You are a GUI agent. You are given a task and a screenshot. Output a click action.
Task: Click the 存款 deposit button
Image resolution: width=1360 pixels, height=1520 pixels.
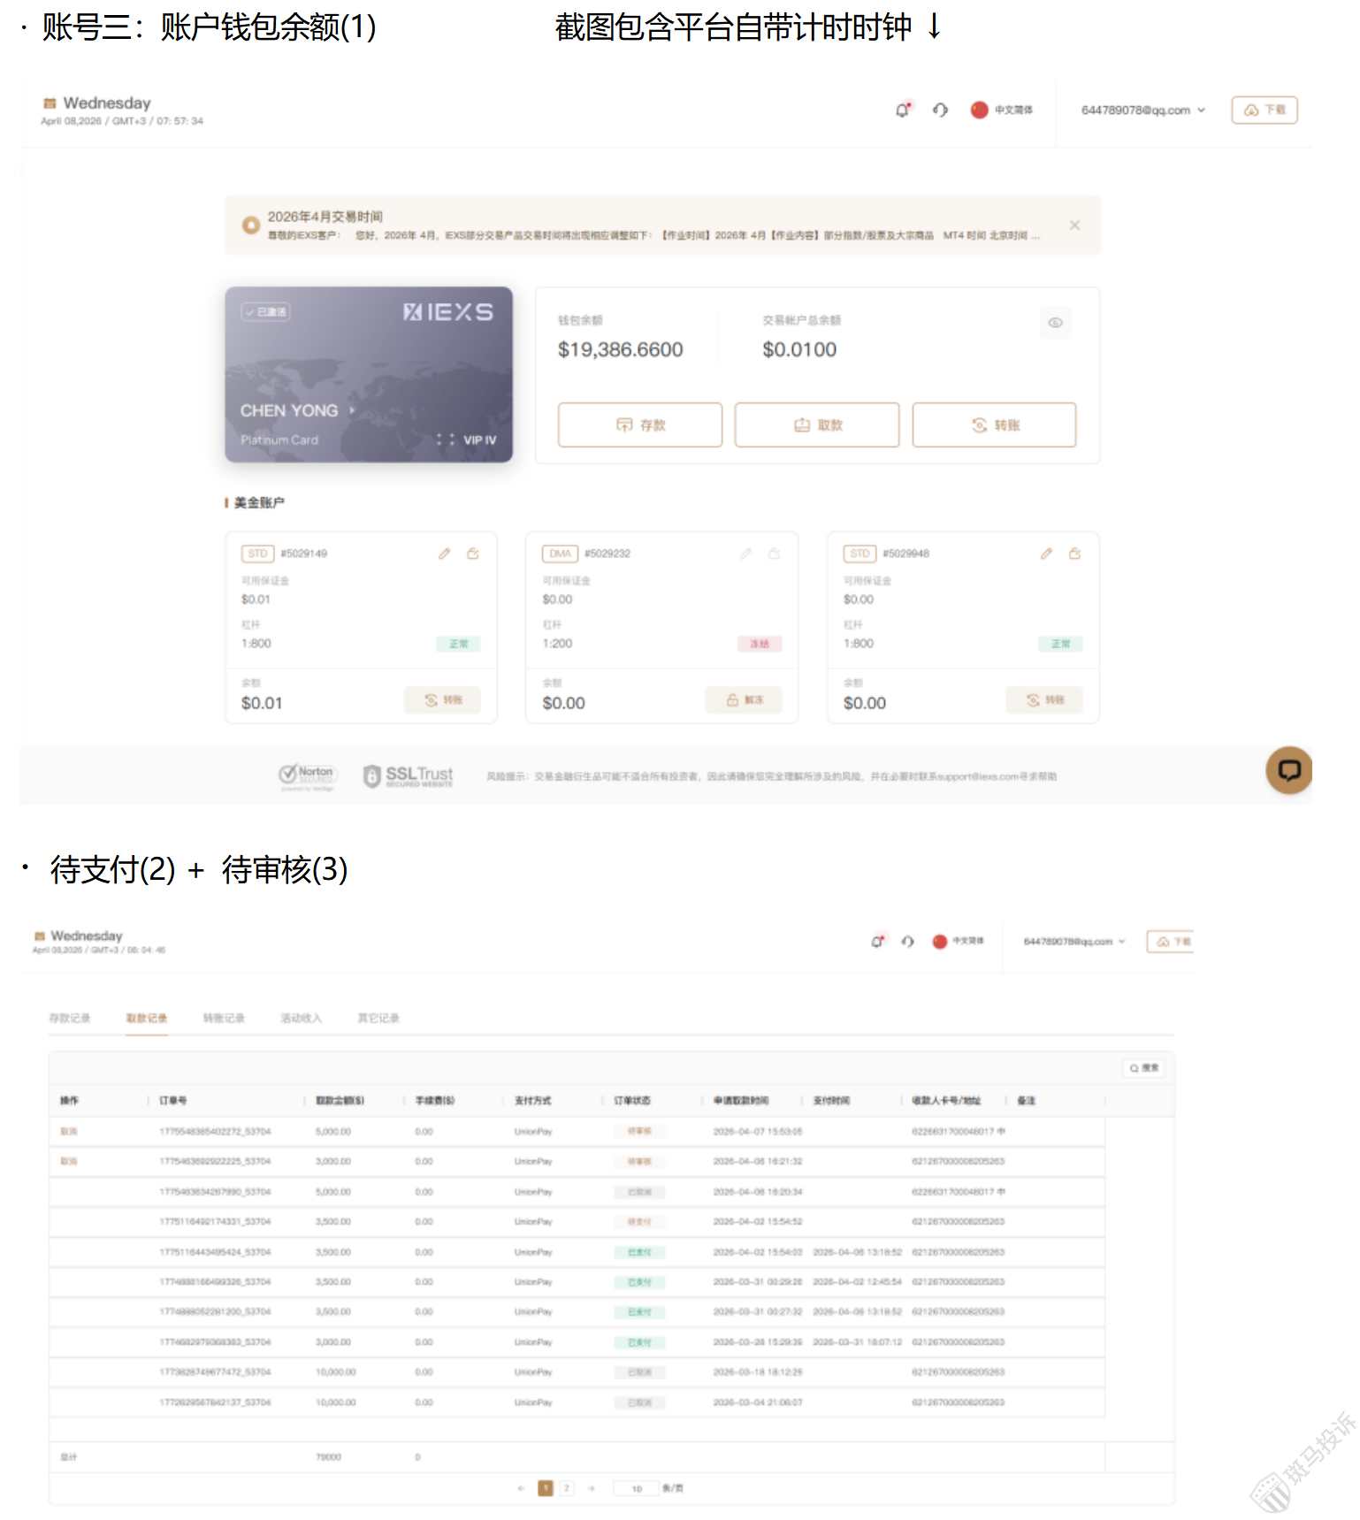tap(640, 425)
